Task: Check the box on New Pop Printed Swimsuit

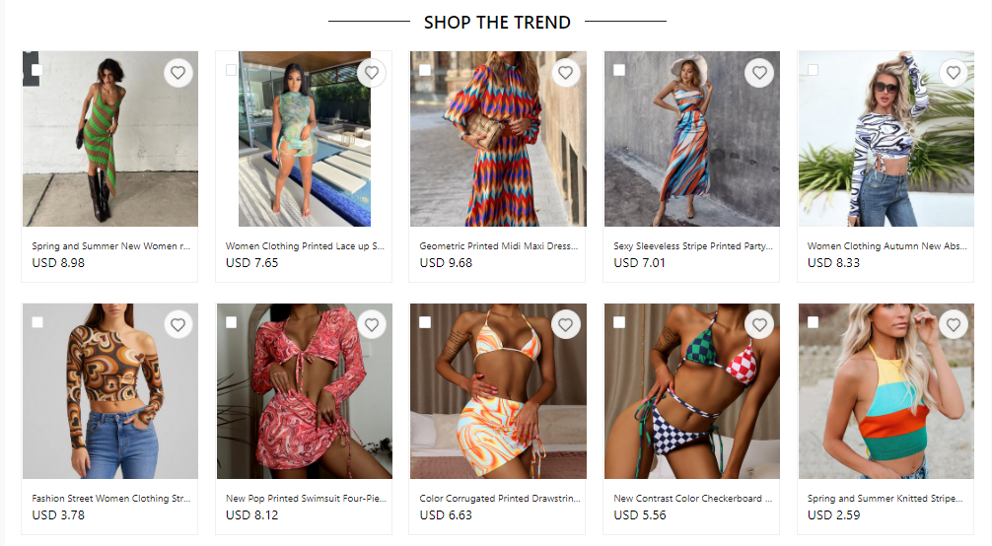Action: [x=232, y=322]
